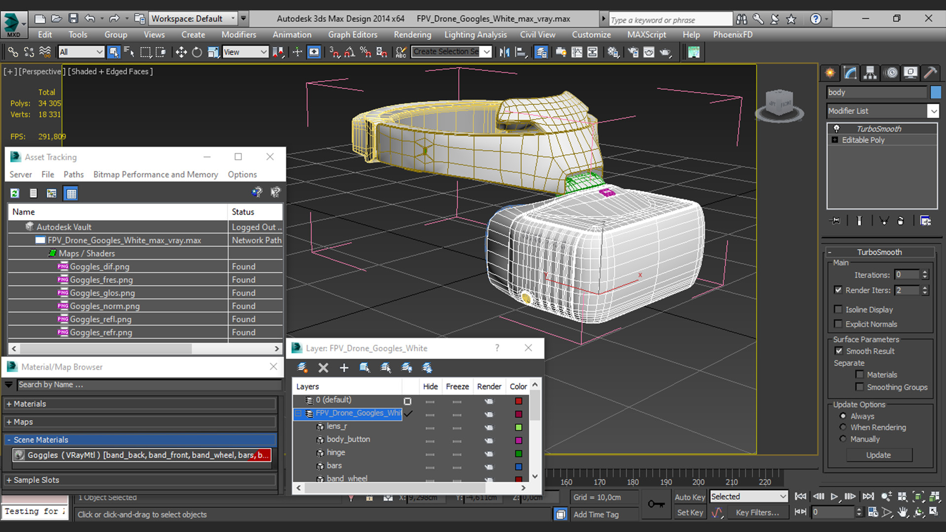Viewport: 946px width, 532px height.
Task: Collapse the TurboSmooth rollout
Action: click(x=880, y=252)
